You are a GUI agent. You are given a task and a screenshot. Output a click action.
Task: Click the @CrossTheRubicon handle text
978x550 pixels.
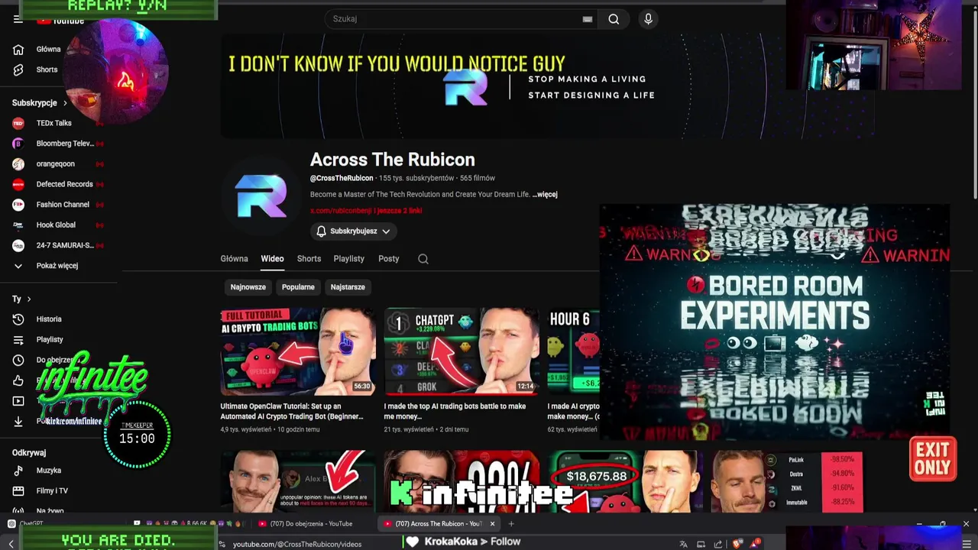pos(342,178)
